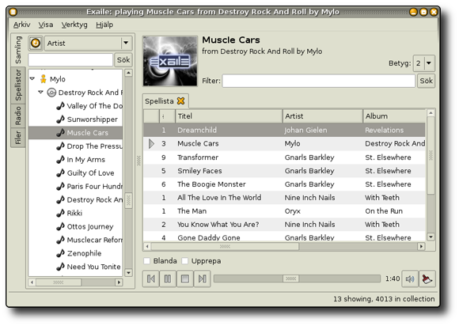Click the note icon beside Sunworshipper

[x=60, y=119]
